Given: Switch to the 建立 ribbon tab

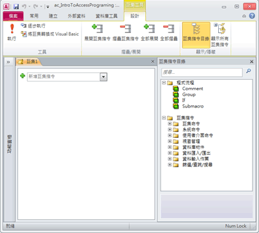Looking at the screenshot, I should tap(53, 16).
